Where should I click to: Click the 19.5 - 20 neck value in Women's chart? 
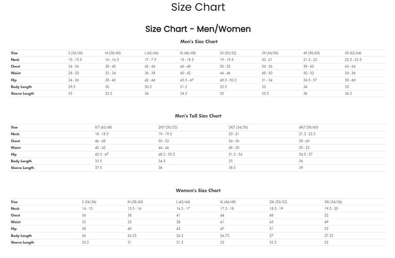click(331, 209)
